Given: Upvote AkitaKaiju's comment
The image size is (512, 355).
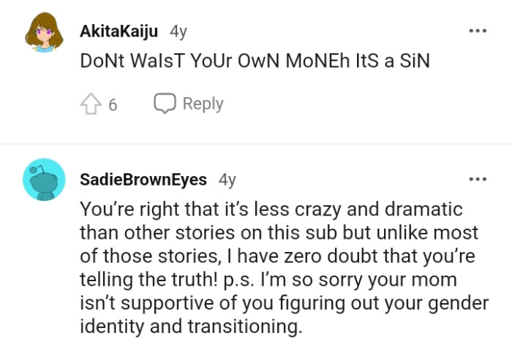Looking at the screenshot, I should tap(92, 104).
